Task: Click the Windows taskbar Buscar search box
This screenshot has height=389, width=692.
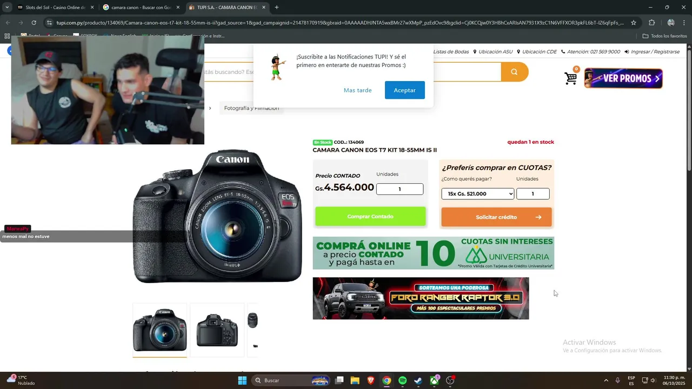Action: [x=292, y=380]
